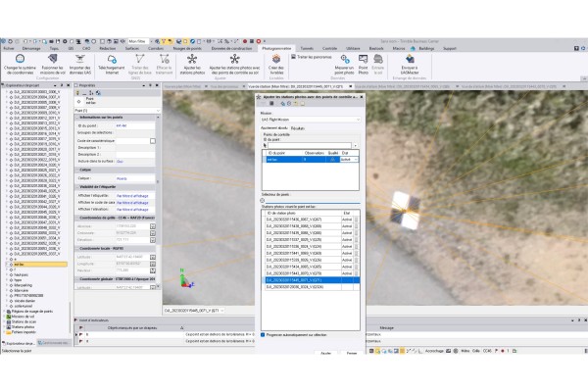Toggle Mètre unit option in status bar
Viewport: 588px width, 392px height.
(x=465, y=351)
